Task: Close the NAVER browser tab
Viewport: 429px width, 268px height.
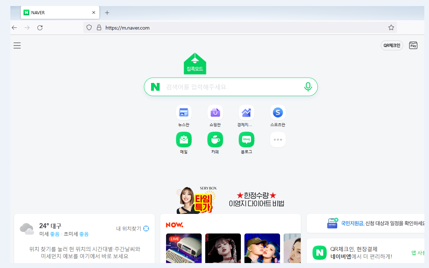Action: tap(94, 12)
